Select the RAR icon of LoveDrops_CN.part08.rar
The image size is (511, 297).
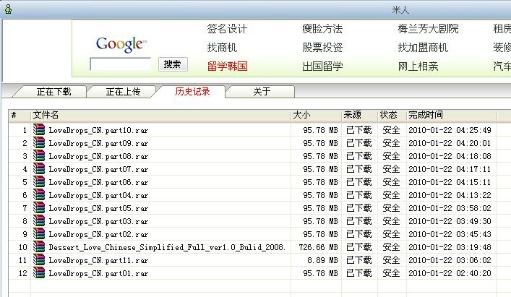coord(39,156)
